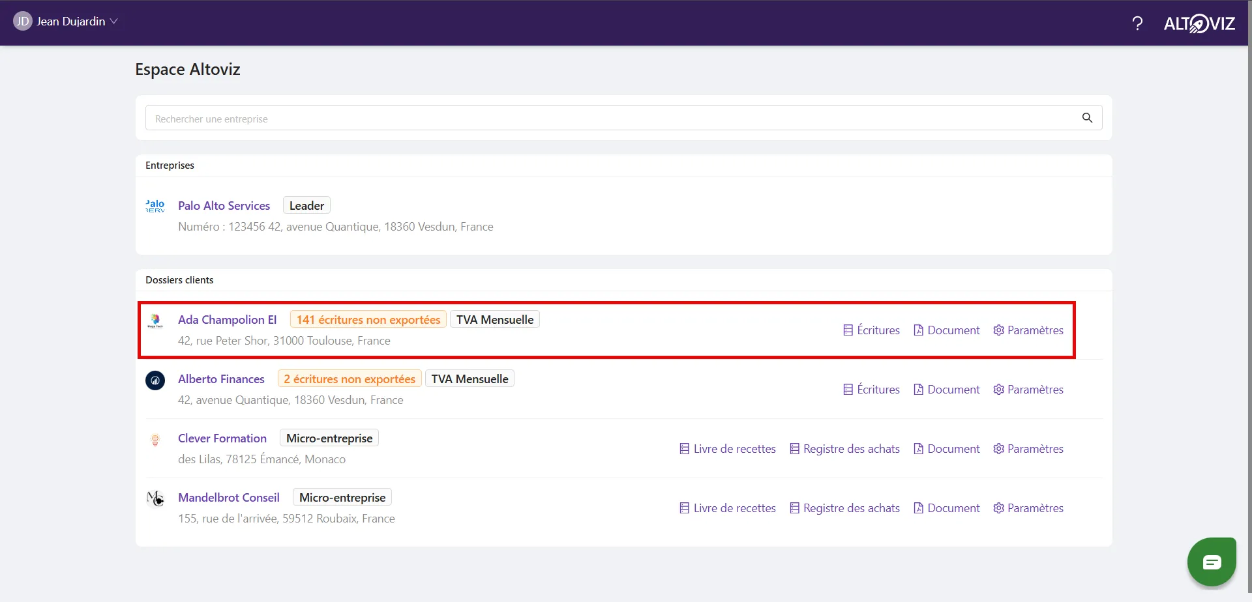
Task: Click Ada Champolion's TVA Mensuelle tag
Action: 495,320
